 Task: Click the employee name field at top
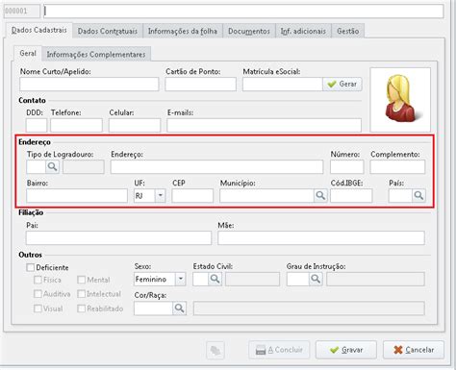(243, 12)
